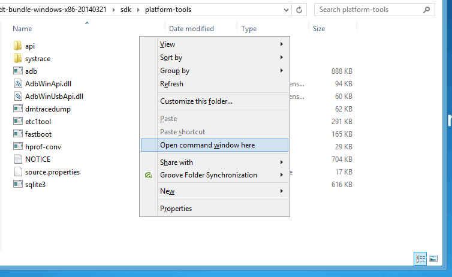Open the address bar history dropdown
Image resolution: width=452 pixels, height=277 pixels.
[286, 10]
